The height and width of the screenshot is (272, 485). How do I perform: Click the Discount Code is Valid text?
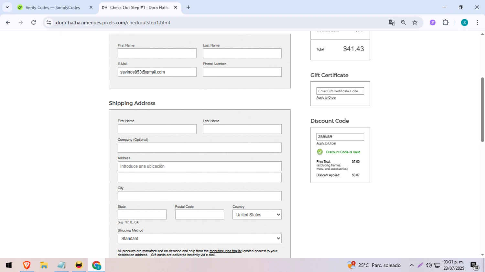click(x=343, y=152)
